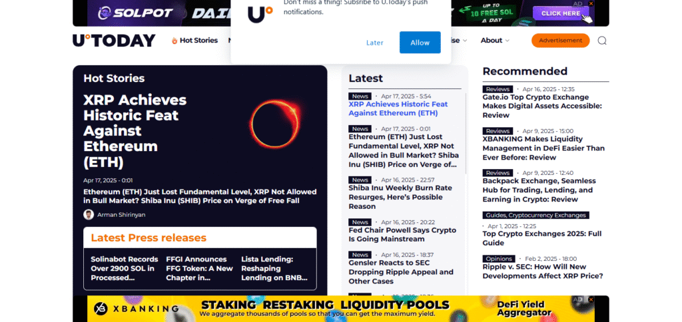Open Ripple v. SEC opinion article

point(543,271)
